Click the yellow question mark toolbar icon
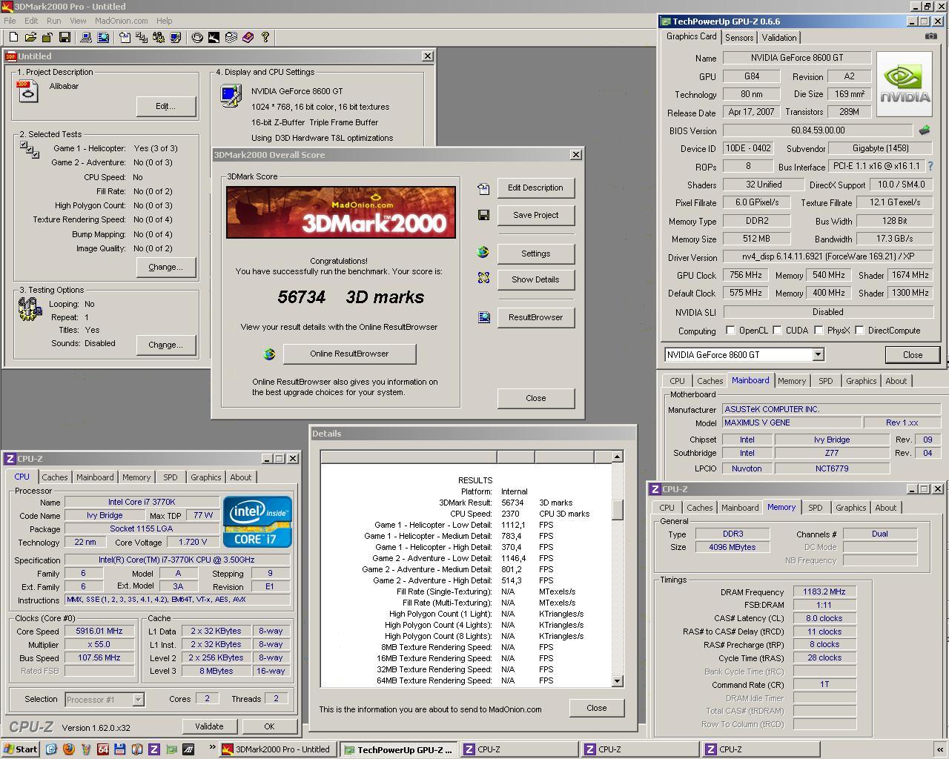949x759 pixels. [265, 37]
